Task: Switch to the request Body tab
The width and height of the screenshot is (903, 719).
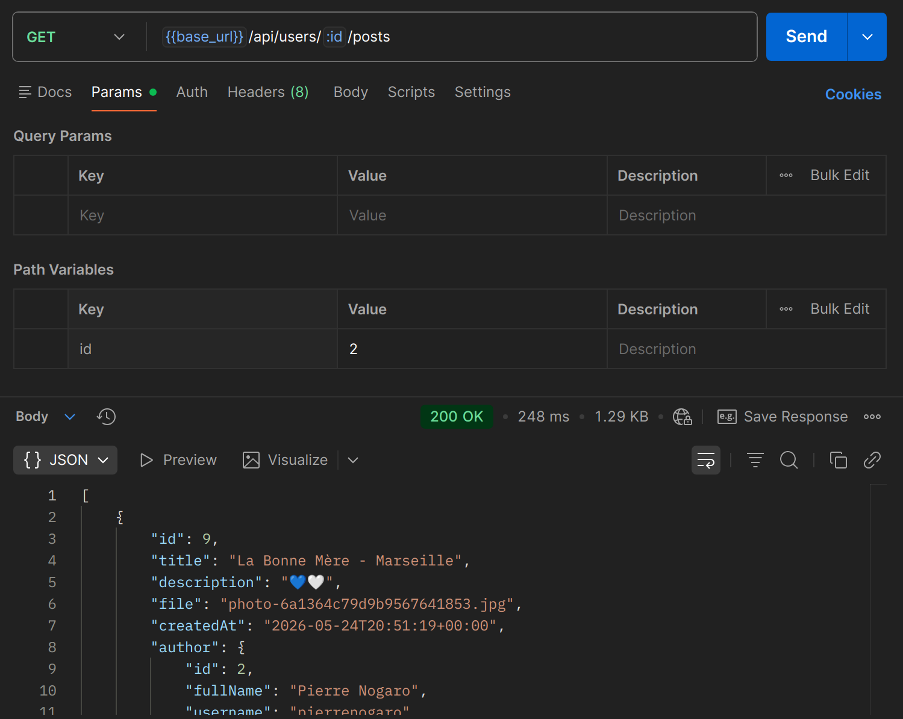Action: tap(351, 92)
